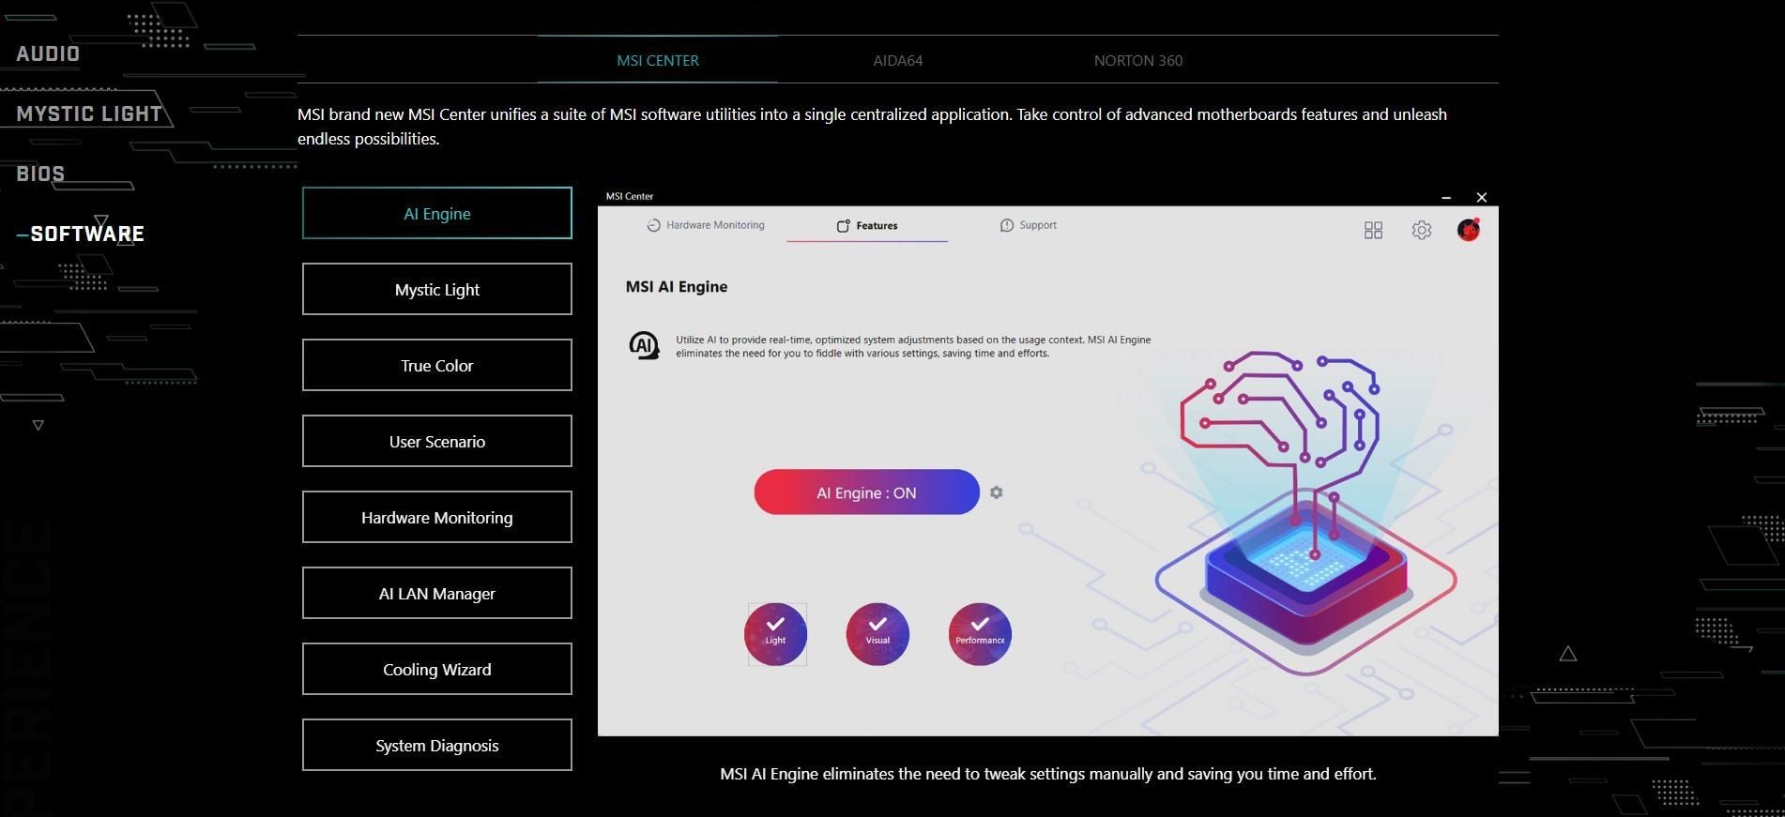This screenshot has height=817, width=1785.
Task: Toggle the Performance checkmark option
Action: [x=980, y=634]
